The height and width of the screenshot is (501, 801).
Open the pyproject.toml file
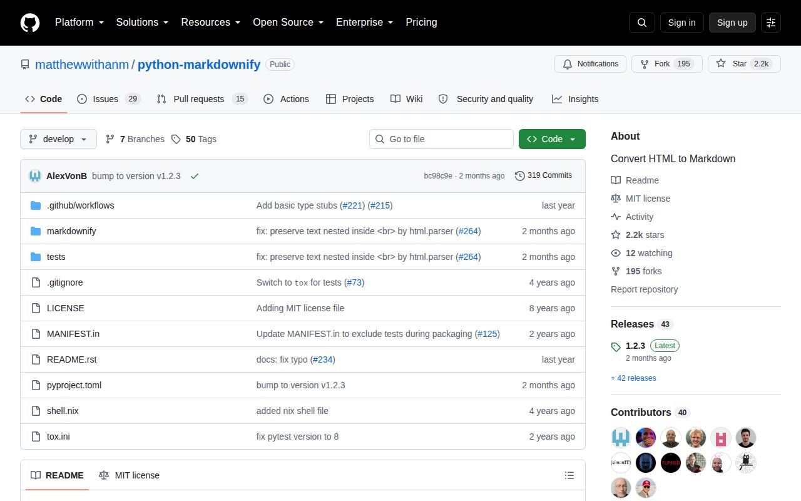click(74, 385)
